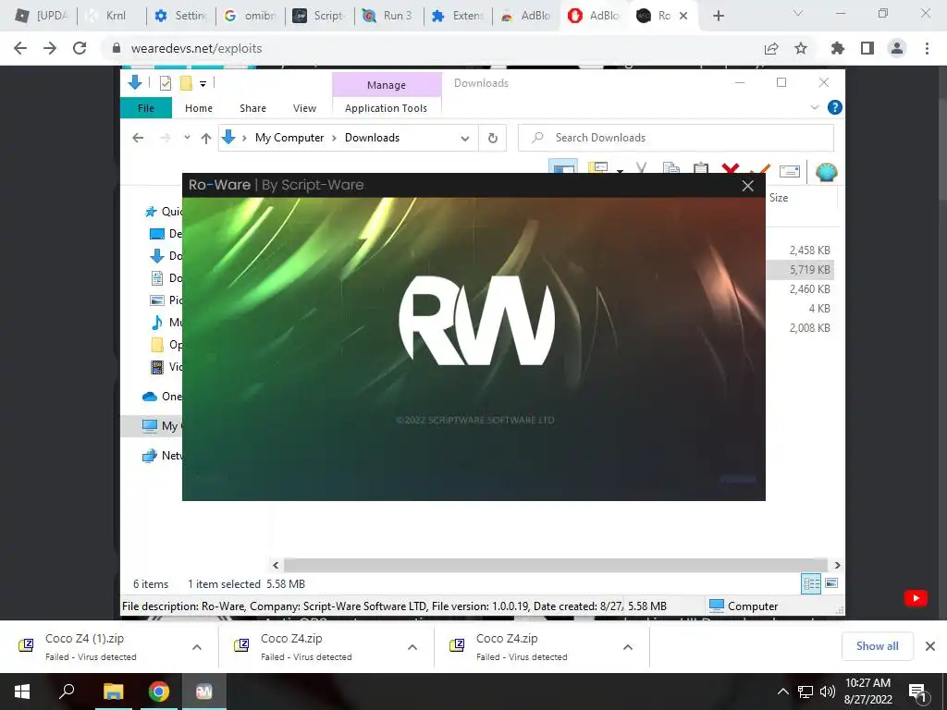Switch to large icons view in status bar
The width and height of the screenshot is (947, 710).
coord(831,583)
